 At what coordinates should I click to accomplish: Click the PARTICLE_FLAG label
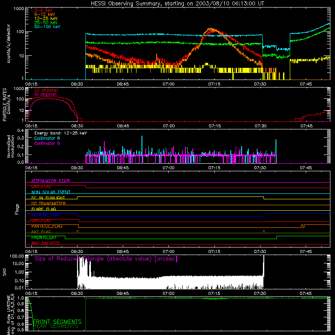click(47, 226)
